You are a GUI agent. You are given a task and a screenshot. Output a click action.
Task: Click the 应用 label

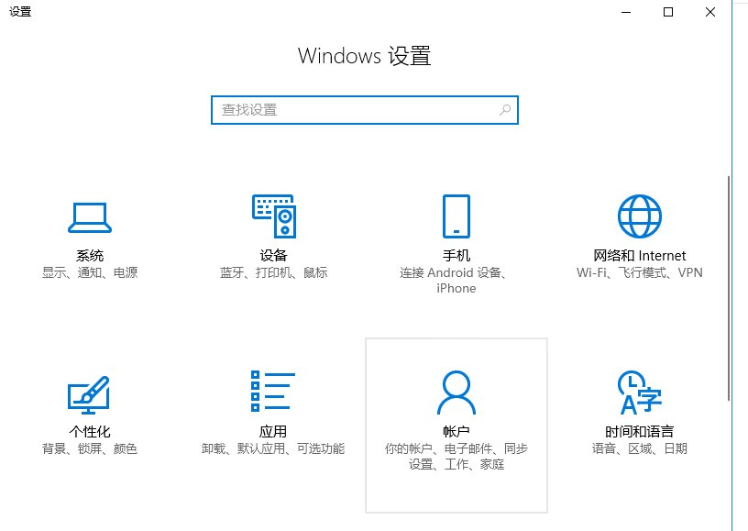coord(273,432)
